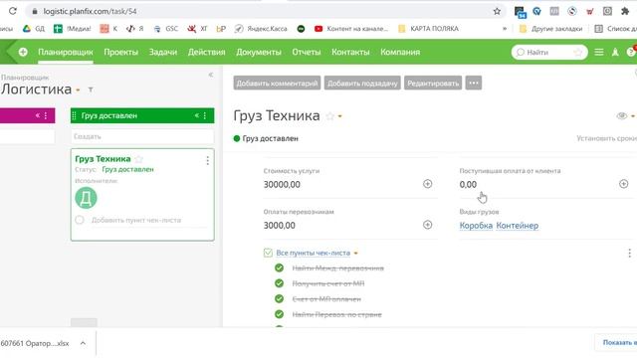Viewport: 637px width, 358px height.
Task: Open the Логистика planner dropdown arrow
Action: [x=78, y=90]
